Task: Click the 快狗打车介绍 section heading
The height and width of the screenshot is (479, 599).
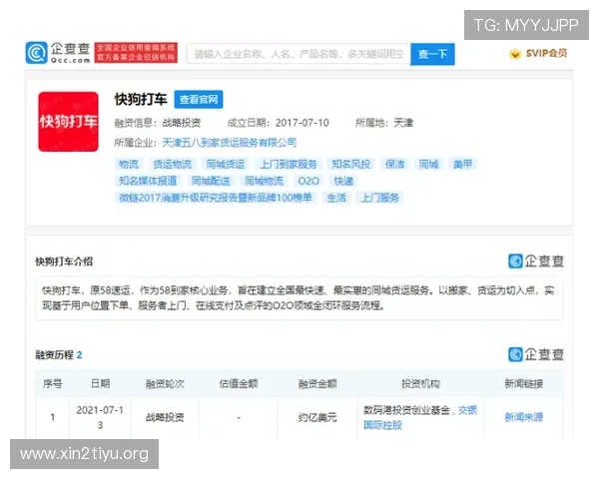Action: point(64,261)
